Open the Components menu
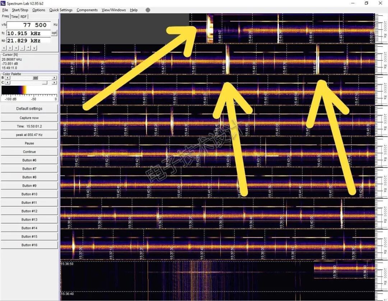The image size is (388, 301). (x=87, y=10)
